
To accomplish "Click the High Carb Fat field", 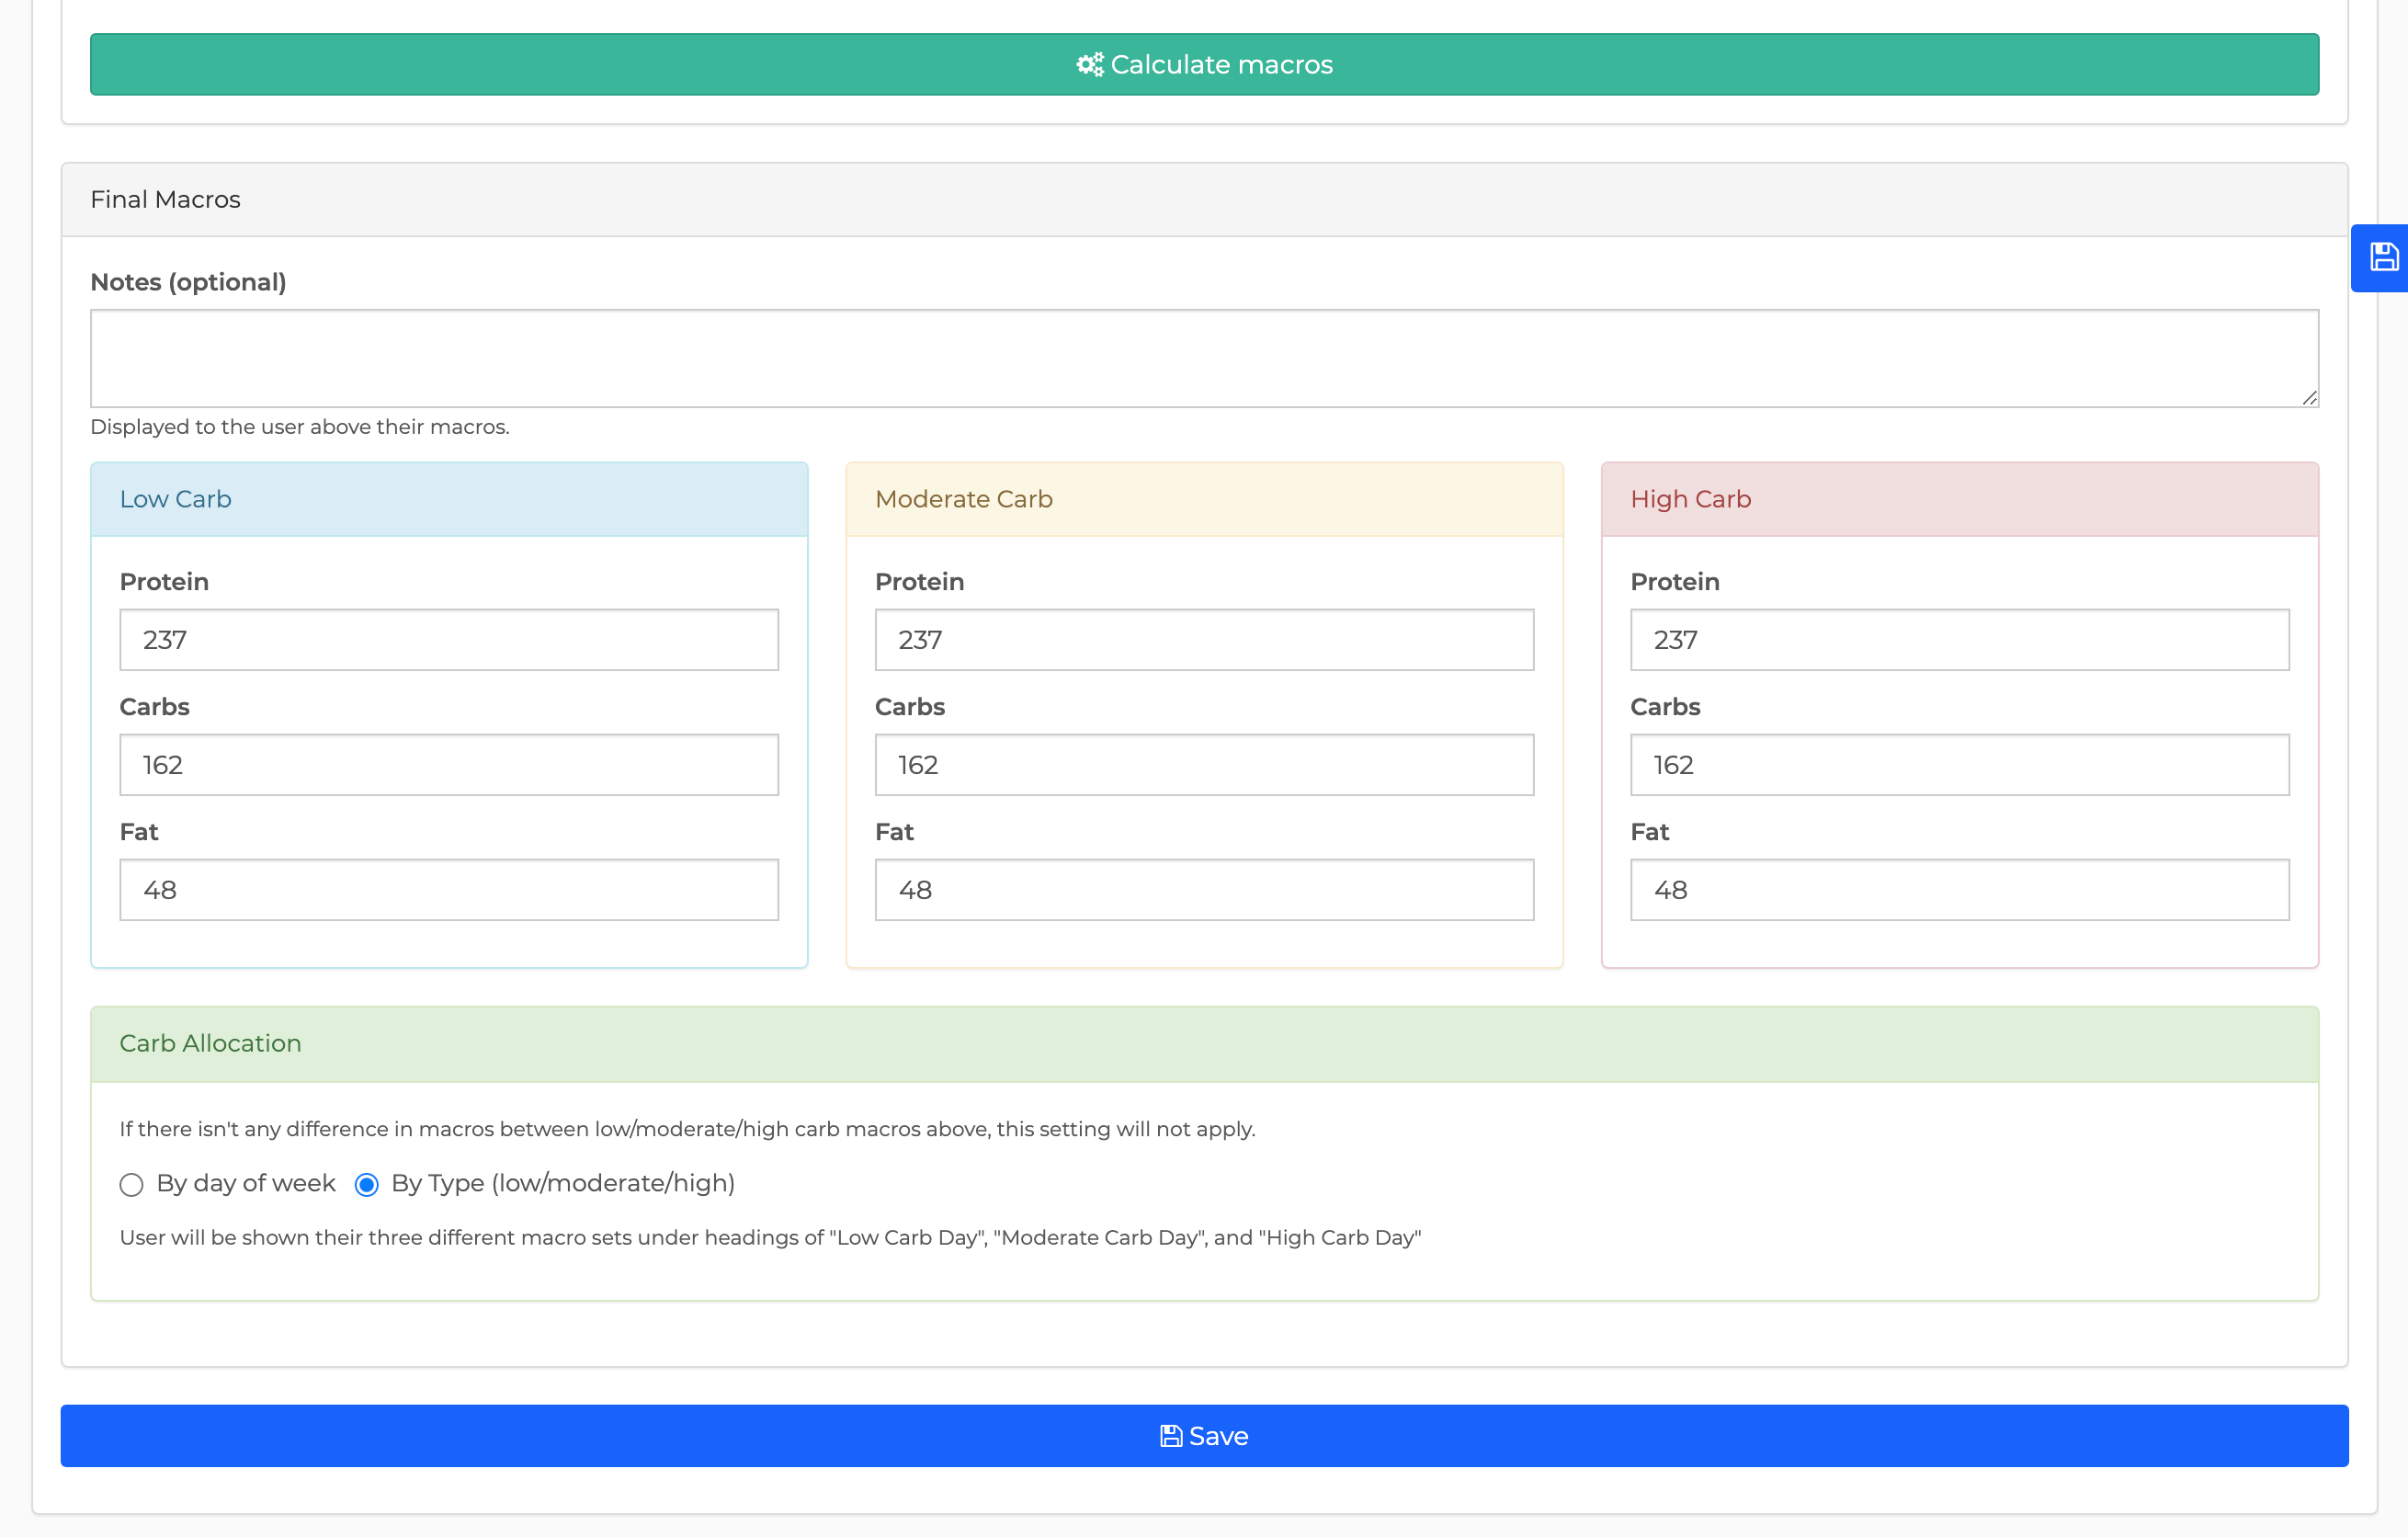I will click(1960, 890).
